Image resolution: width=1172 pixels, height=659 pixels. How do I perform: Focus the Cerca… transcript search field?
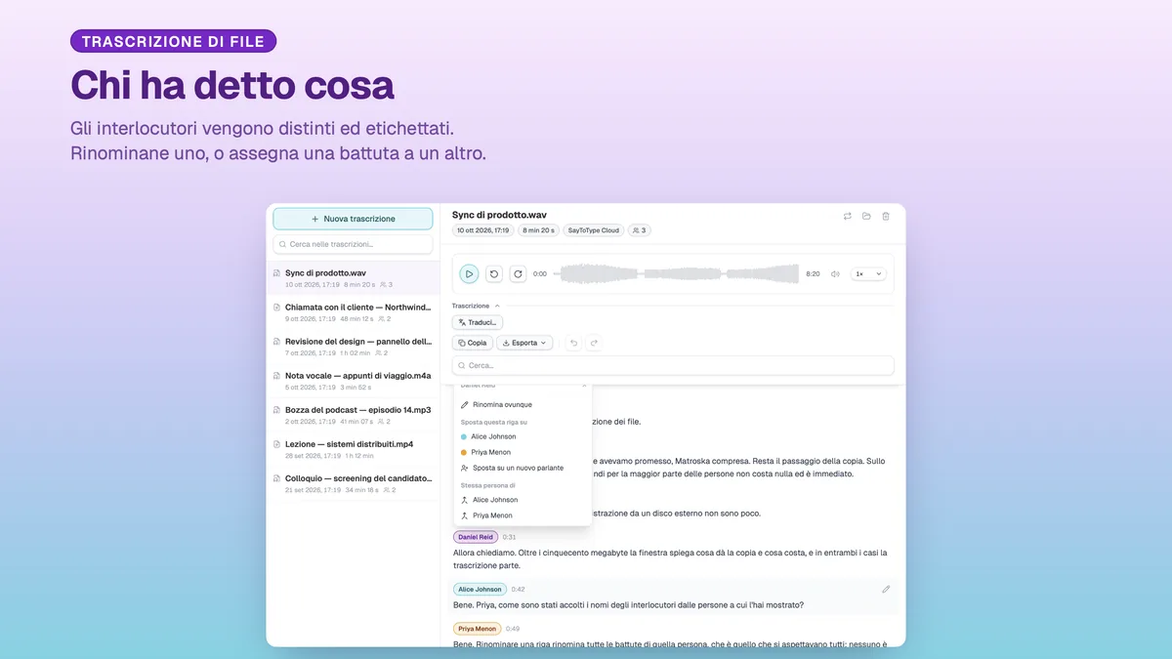(x=673, y=365)
